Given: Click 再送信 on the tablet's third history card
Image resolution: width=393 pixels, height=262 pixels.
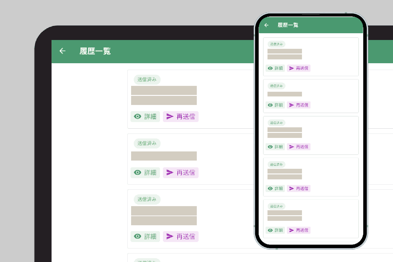Looking at the screenshot, I should (181, 236).
